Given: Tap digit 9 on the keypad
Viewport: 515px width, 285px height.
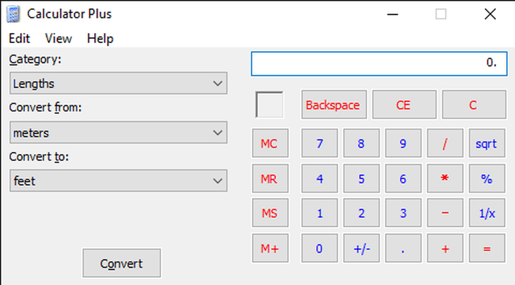Looking at the screenshot, I should (x=403, y=143).
